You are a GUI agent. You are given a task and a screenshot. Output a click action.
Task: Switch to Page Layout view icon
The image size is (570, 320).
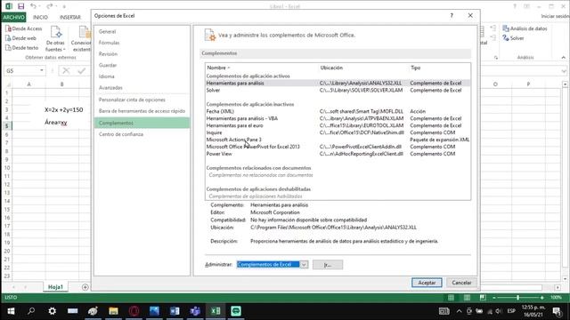pos(467,298)
